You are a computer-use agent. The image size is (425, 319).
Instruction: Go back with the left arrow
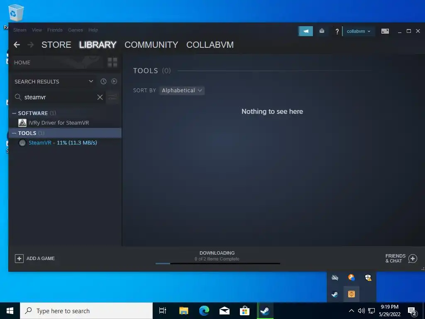(x=17, y=45)
